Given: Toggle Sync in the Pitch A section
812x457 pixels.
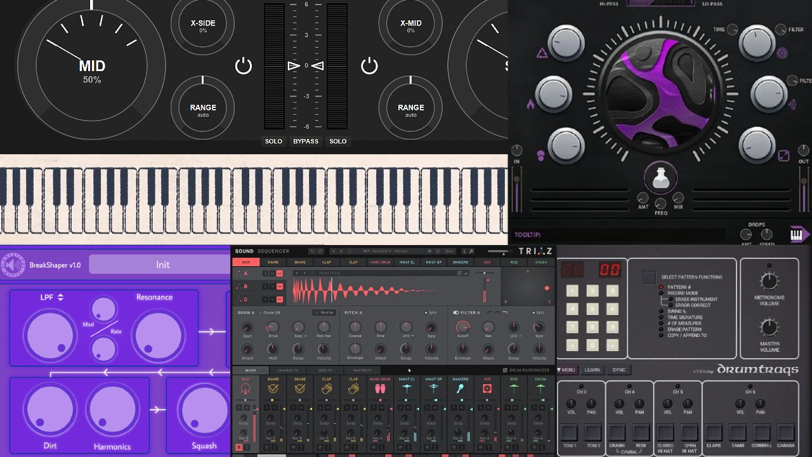Looking at the screenshot, I should tap(429, 312).
